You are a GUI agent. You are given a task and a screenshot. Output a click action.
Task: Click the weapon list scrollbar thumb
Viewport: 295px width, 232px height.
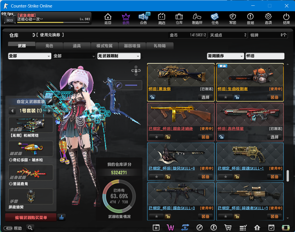point(288,176)
